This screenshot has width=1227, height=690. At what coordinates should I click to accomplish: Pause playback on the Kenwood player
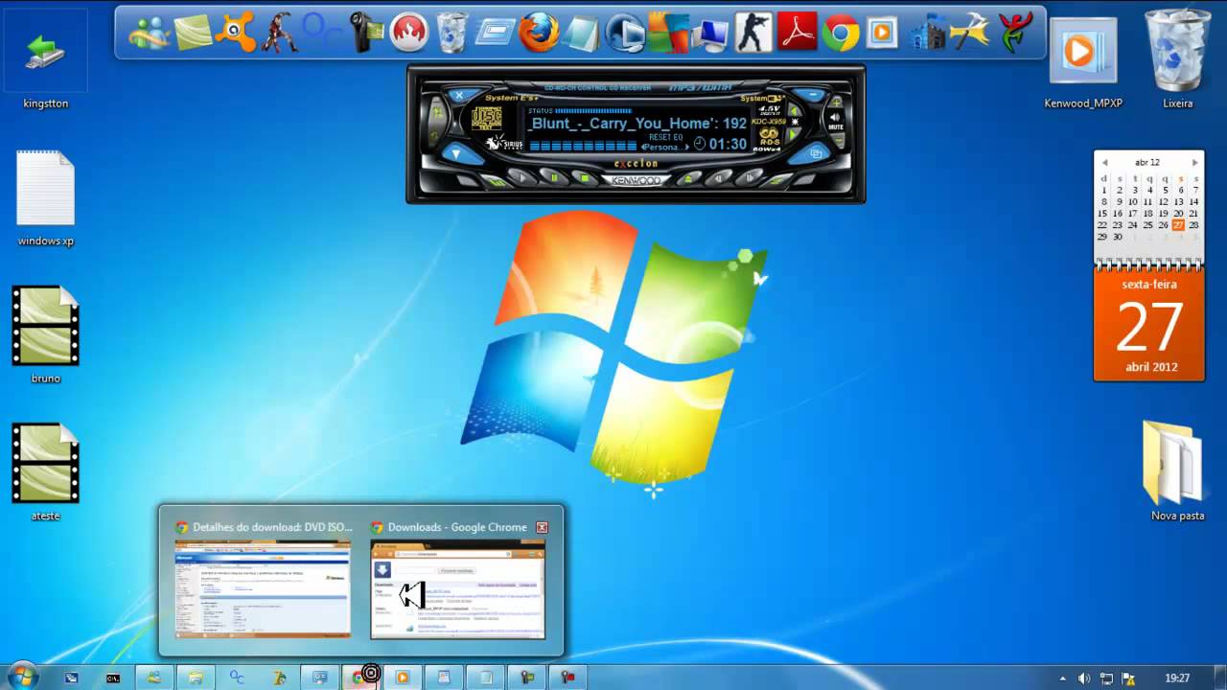coord(554,177)
